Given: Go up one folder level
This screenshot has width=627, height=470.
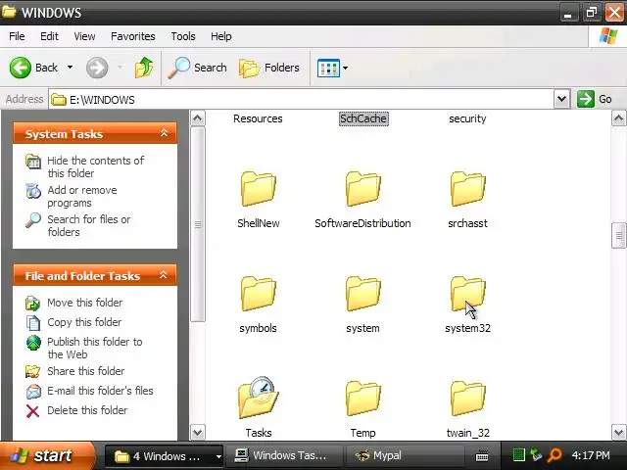Looking at the screenshot, I should pyautogui.click(x=144, y=68).
